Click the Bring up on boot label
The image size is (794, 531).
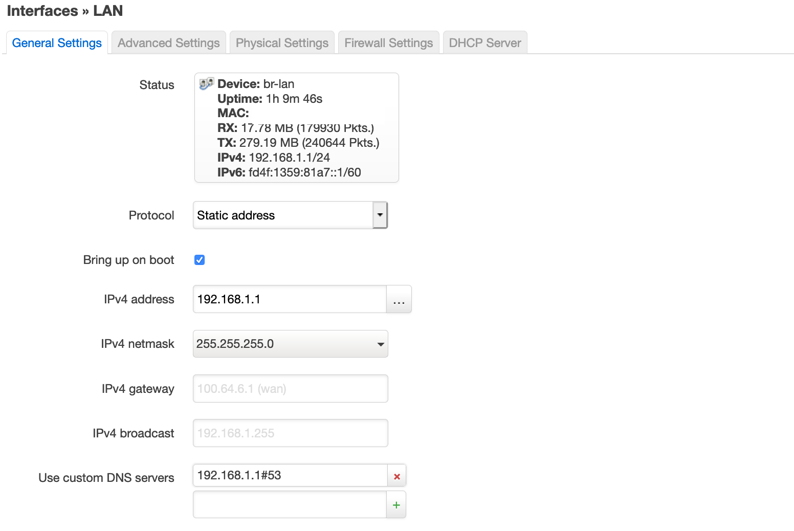(128, 260)
